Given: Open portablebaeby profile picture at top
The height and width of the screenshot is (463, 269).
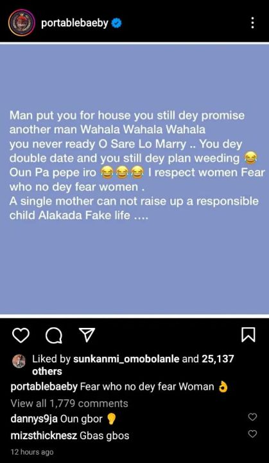Looking at the screenshot, I should (x=22, y=23).
